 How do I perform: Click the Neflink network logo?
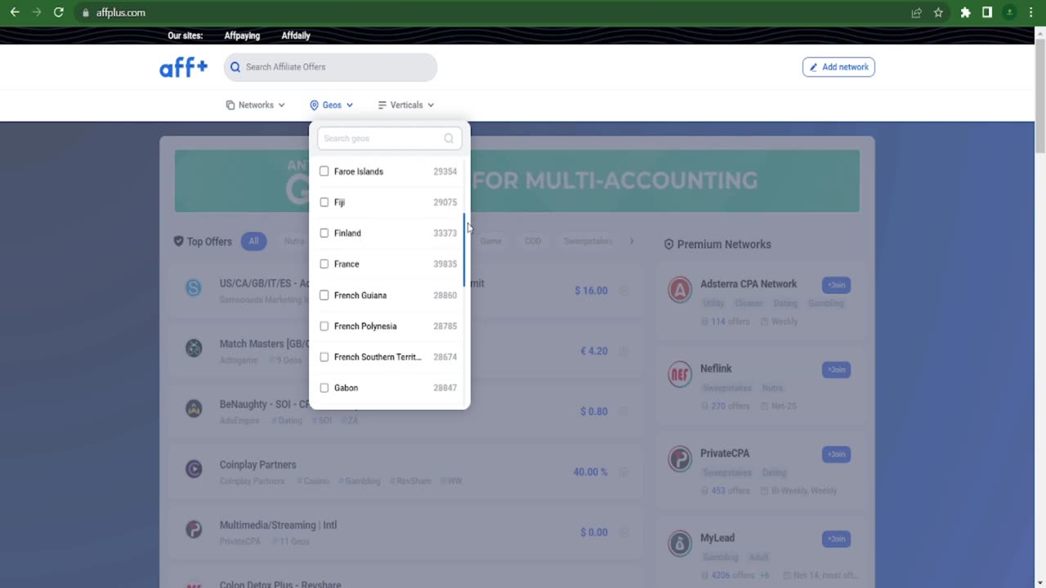680,375
